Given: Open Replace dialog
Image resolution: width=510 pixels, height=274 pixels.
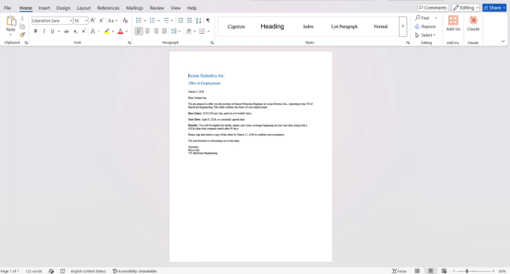Looking at the screenshot, I should click(425, 27).
